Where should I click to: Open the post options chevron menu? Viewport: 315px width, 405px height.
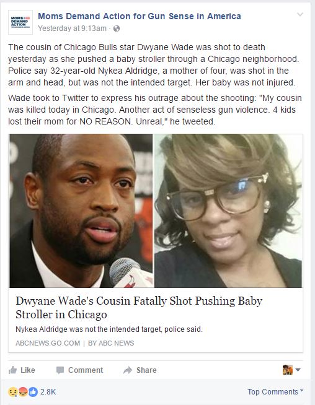tap(300, 14)
